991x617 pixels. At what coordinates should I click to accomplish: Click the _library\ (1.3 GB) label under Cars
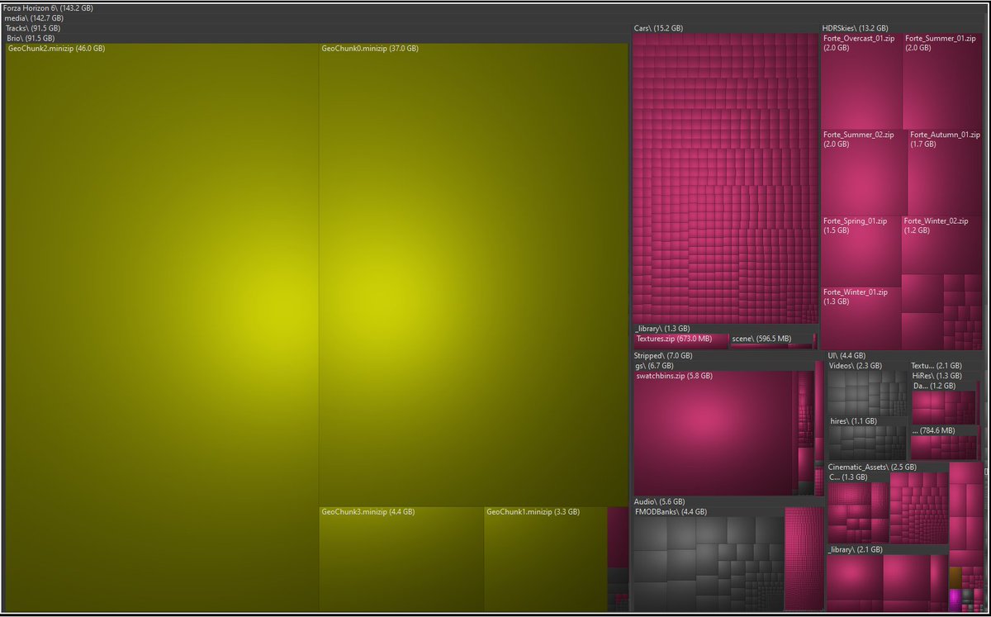661,329
